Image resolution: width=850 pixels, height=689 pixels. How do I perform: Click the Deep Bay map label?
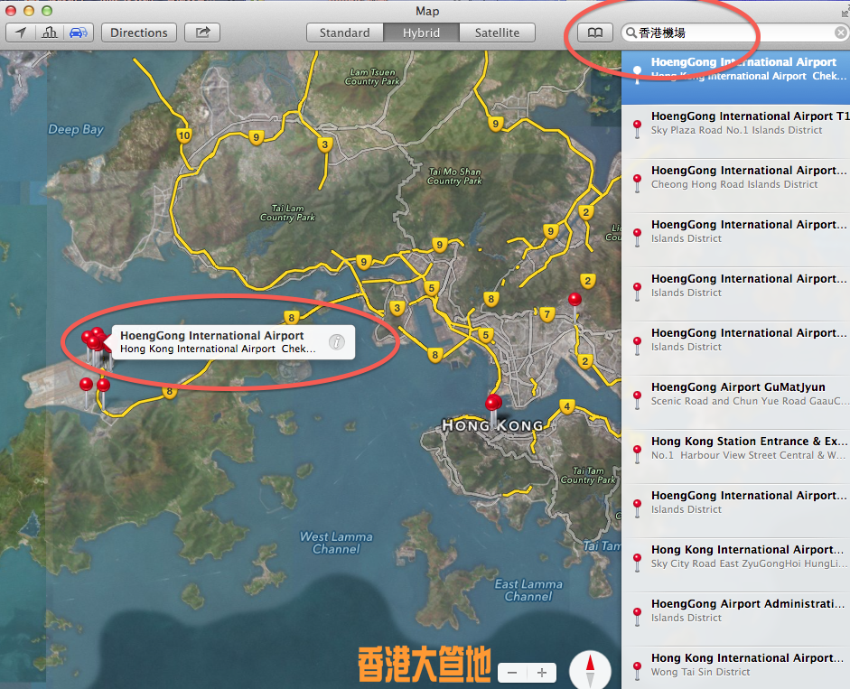tap(76, 129)
